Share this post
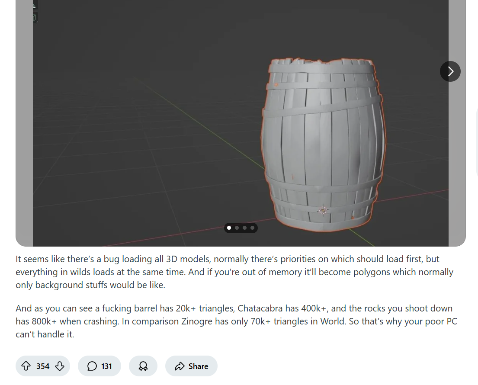 coord(191,366)
